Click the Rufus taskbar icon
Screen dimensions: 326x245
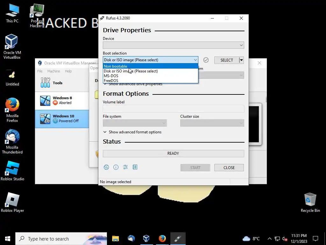click(178, 238)
